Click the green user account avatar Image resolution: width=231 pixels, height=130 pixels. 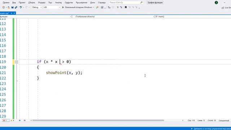coord(216,3)
